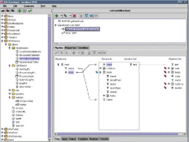This screenshot has height=142, width=189.
Task: Click the NodeIterator folder icon
Action: (x=14, y=48)
